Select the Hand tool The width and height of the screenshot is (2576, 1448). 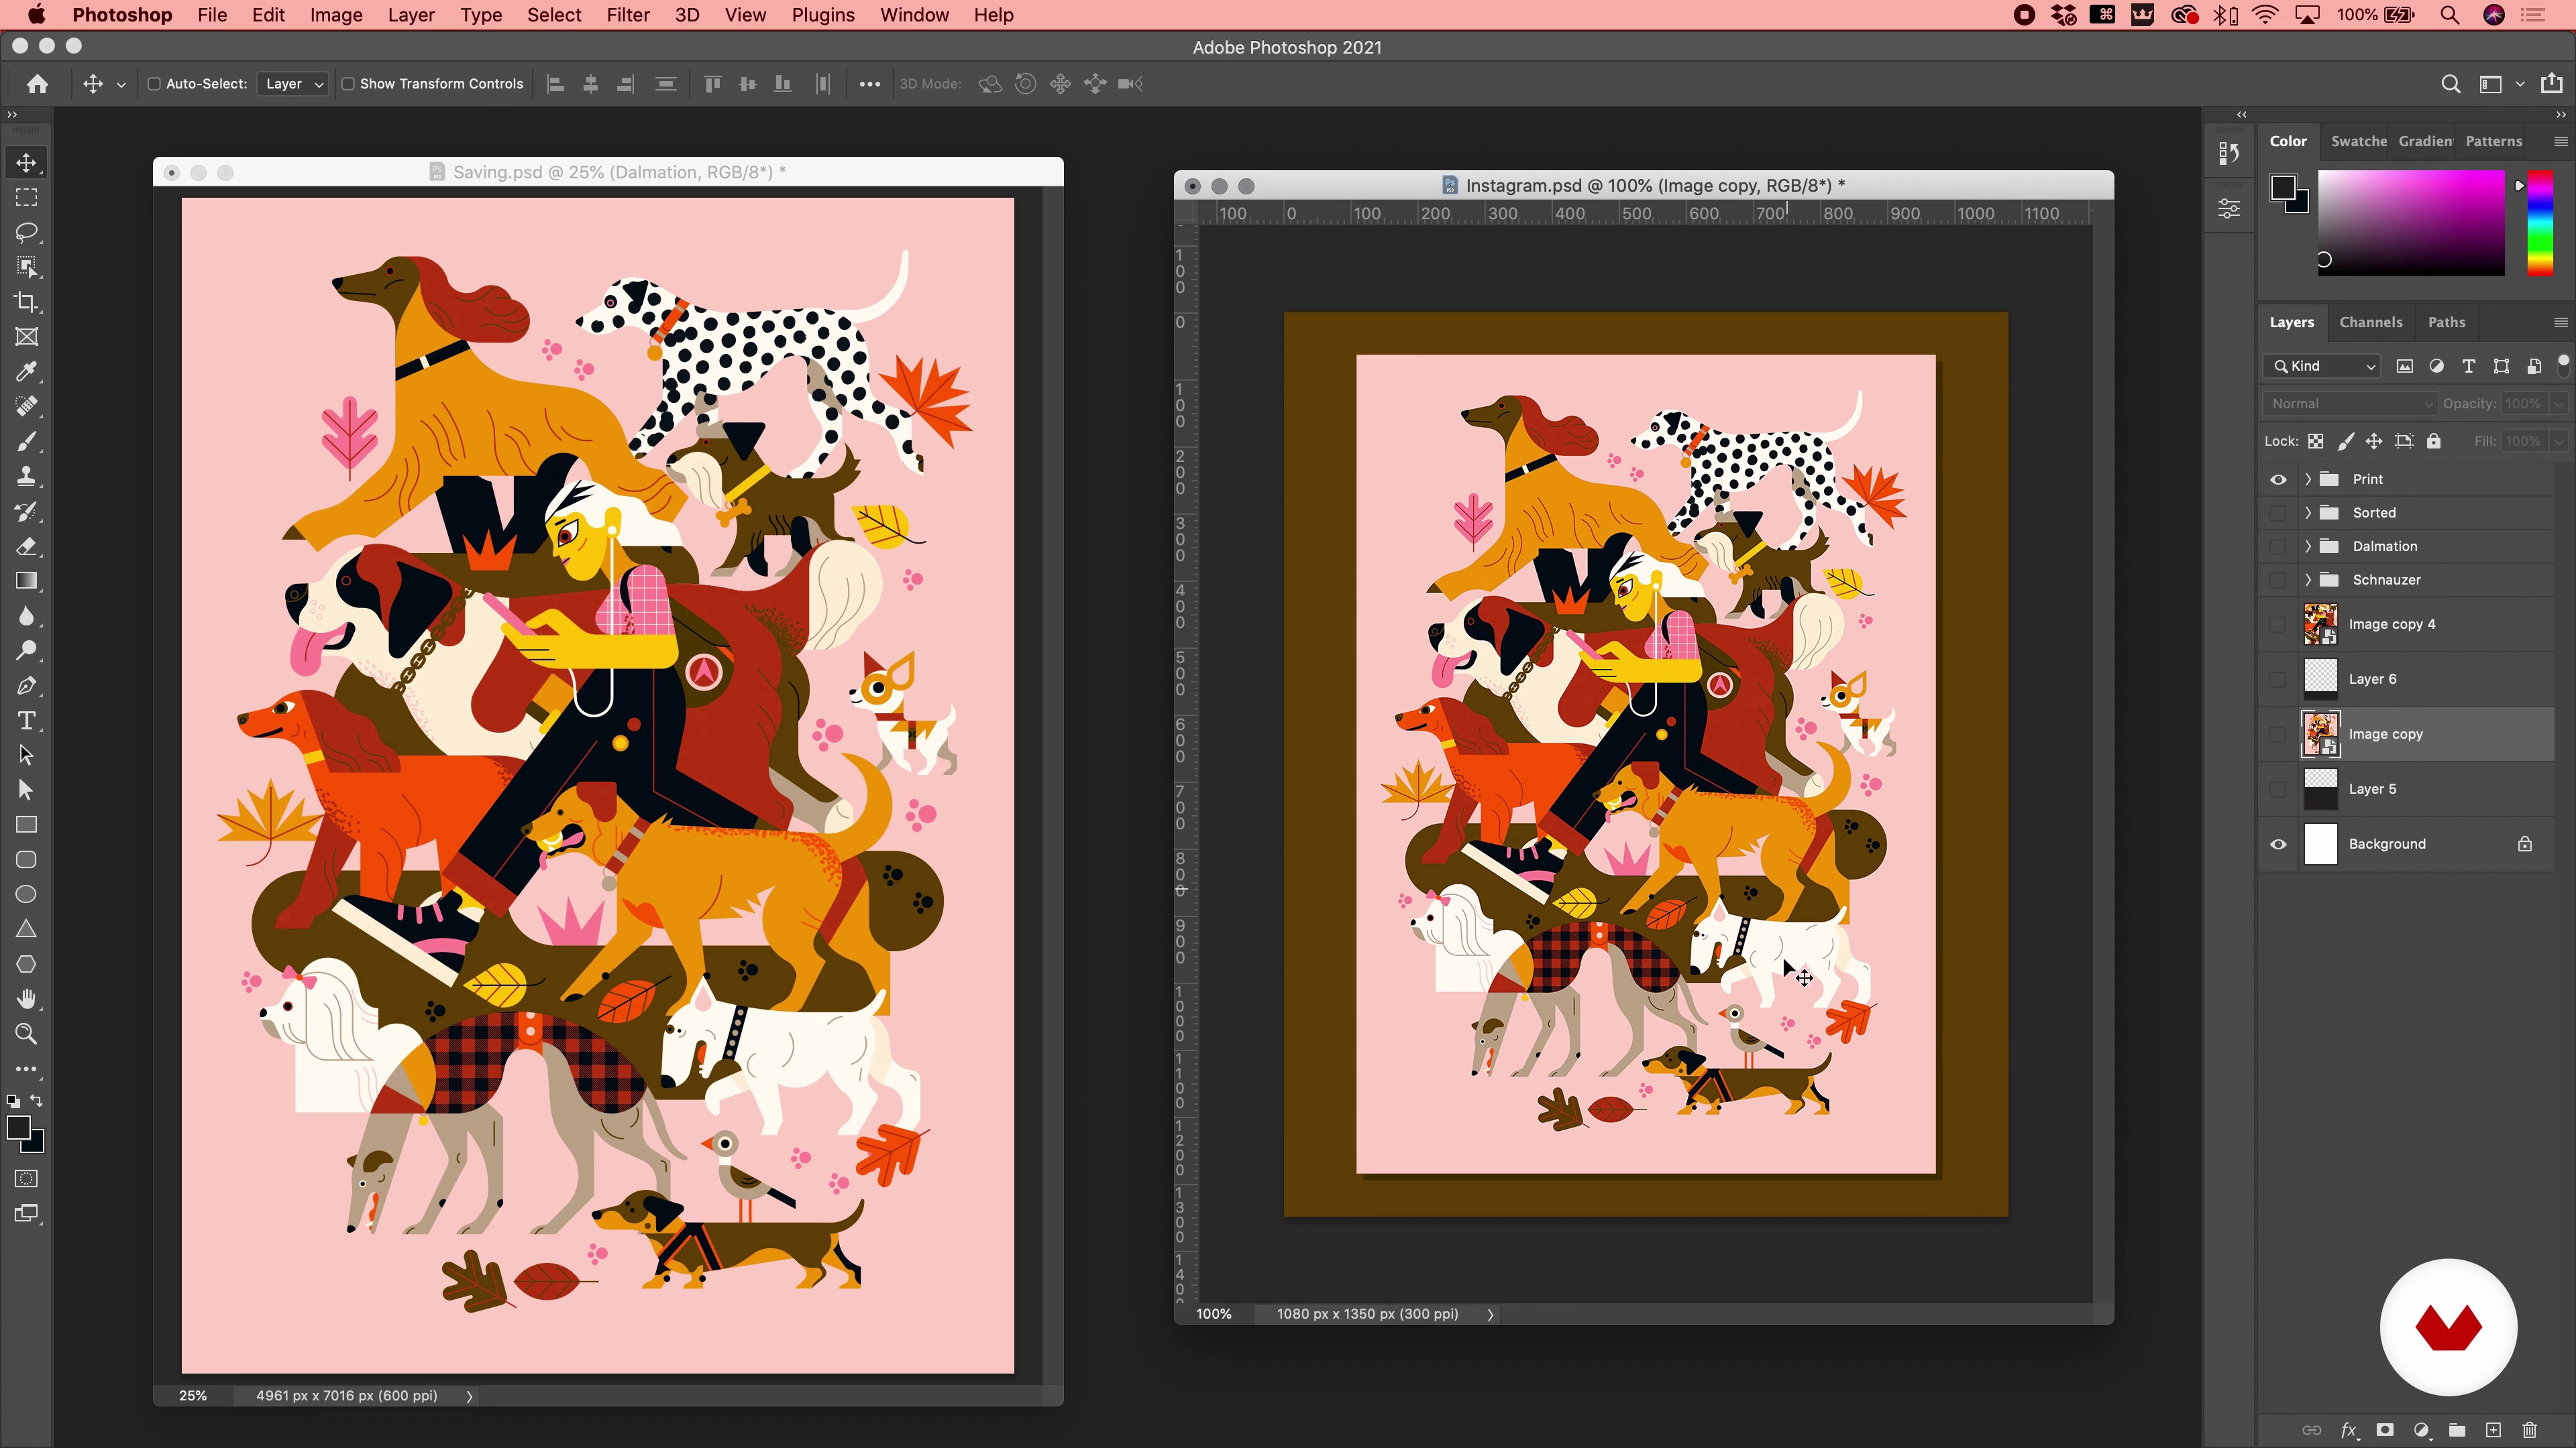tap(27, 1000)
